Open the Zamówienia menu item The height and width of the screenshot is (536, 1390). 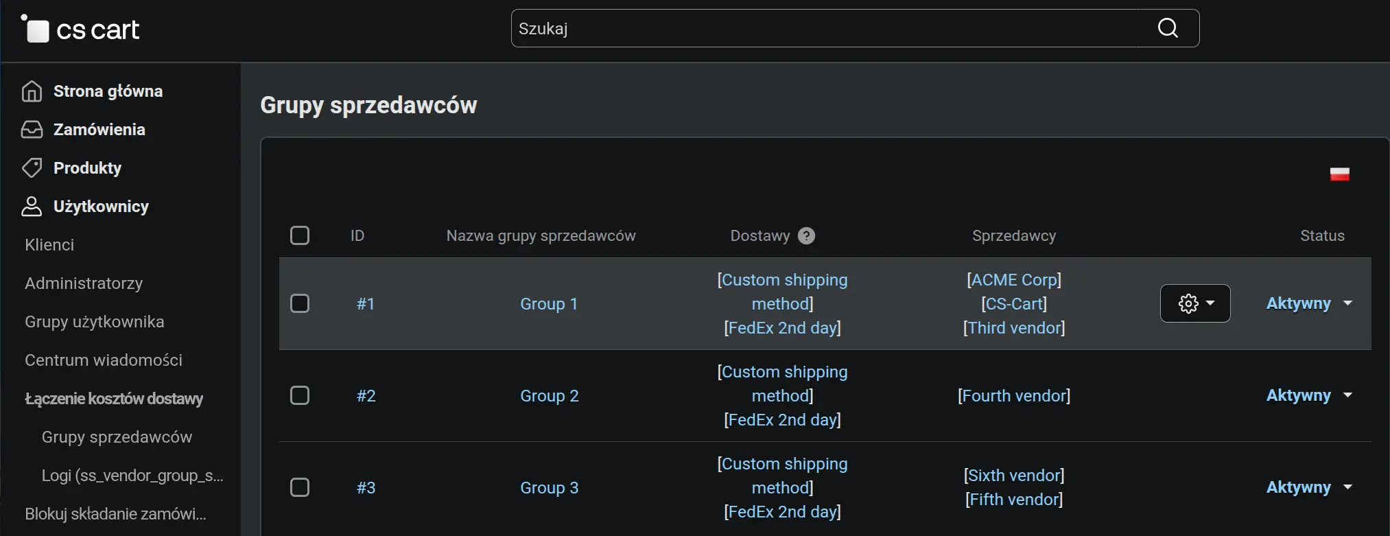coord(99,130)
